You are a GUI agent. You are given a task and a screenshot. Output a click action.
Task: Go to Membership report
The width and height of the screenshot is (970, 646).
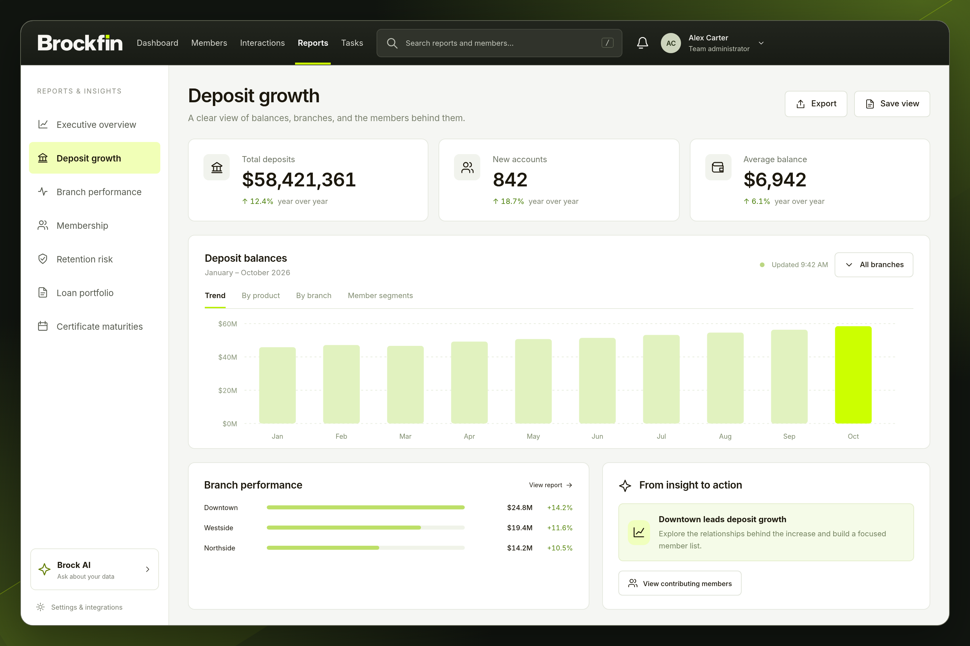point(94,226)
